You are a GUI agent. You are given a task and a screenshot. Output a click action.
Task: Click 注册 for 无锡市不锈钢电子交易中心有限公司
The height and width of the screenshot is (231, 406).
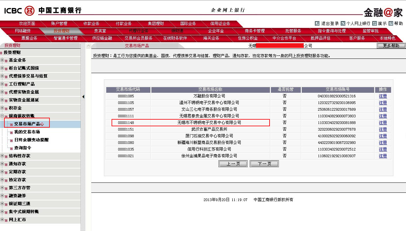[x=383, y=123]
